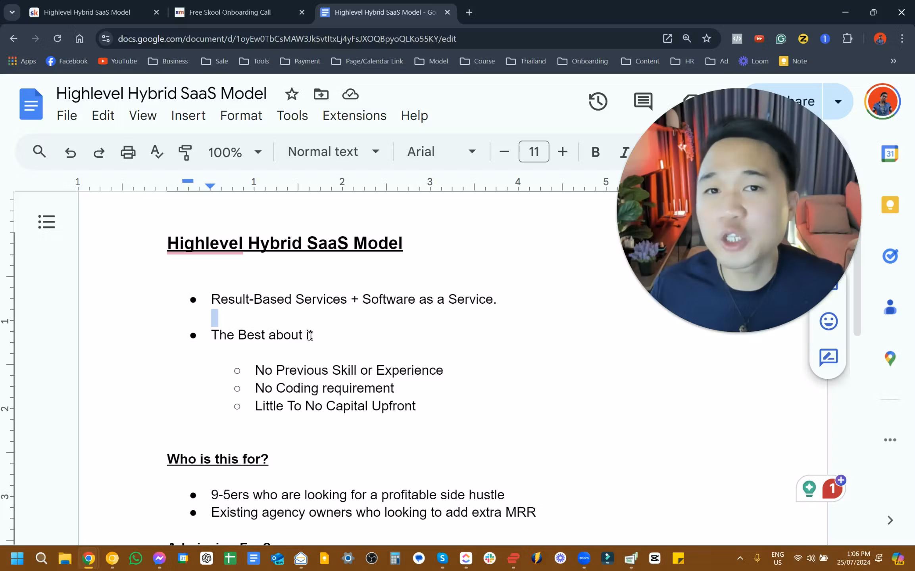915x571 pixels.
Task: Click the spelling and grammar check icon
Action: (157, 152)
